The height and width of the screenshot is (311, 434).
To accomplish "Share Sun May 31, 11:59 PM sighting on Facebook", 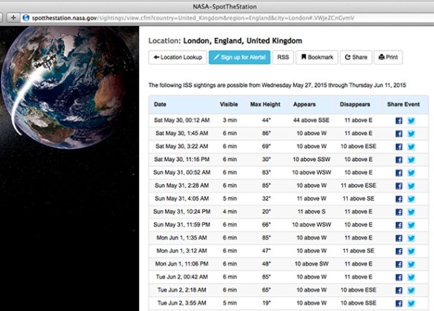I will click(x=399, y=225).
